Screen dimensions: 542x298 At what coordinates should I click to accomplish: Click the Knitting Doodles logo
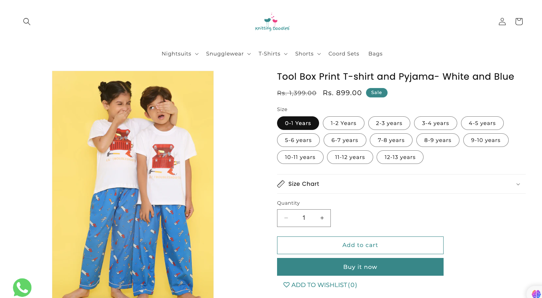pos(272,23)
